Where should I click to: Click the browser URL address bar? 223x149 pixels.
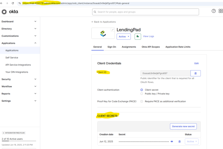119,3
